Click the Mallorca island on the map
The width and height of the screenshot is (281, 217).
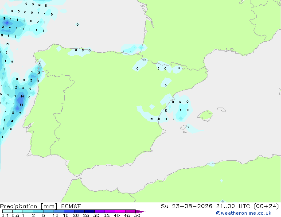pyautogui.click(x=205, y=116)
